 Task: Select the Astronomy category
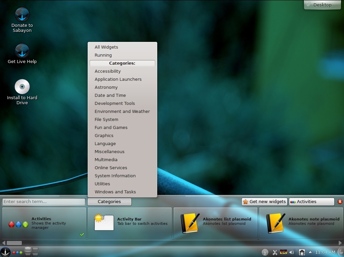[122, 87]
